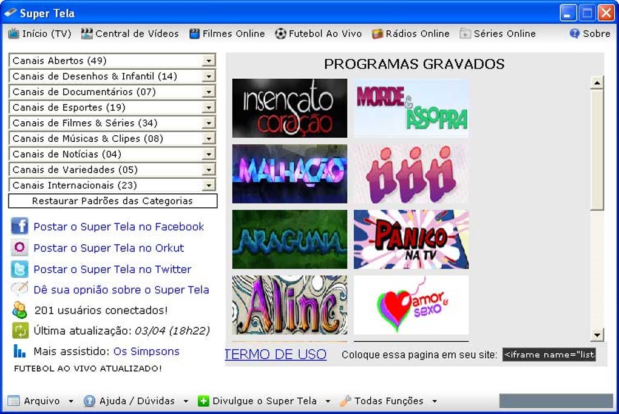Expand the Canais Abertos (49) dropdown
Image resolution: width=619 pixels, height=414 pixels.
(208, 61)
